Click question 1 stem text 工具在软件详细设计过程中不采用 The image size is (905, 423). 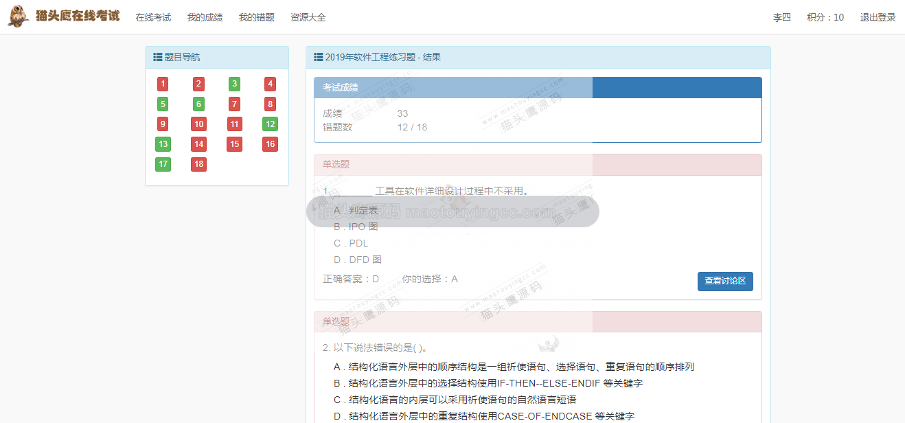452,191
